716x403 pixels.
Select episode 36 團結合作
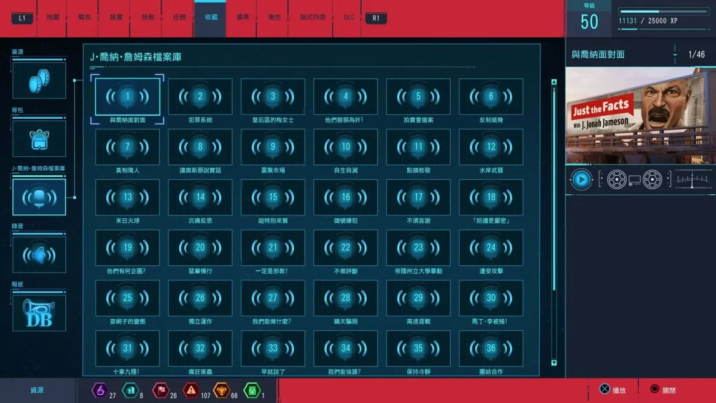[491, 349]
